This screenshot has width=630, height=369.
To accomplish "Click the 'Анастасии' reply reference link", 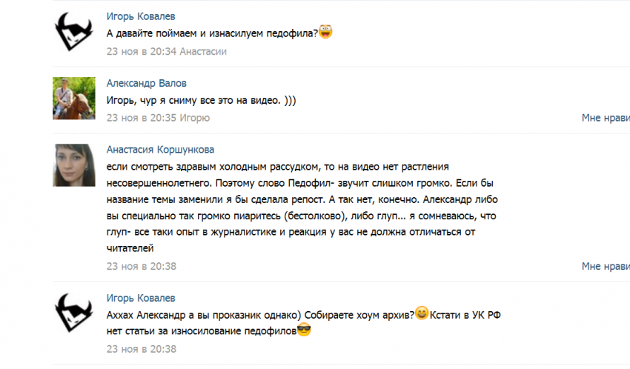I will point(202,51).
